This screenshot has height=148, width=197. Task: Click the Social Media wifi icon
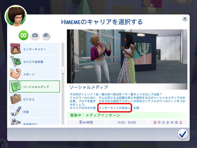pyautogui.click(x=16, y=86)
